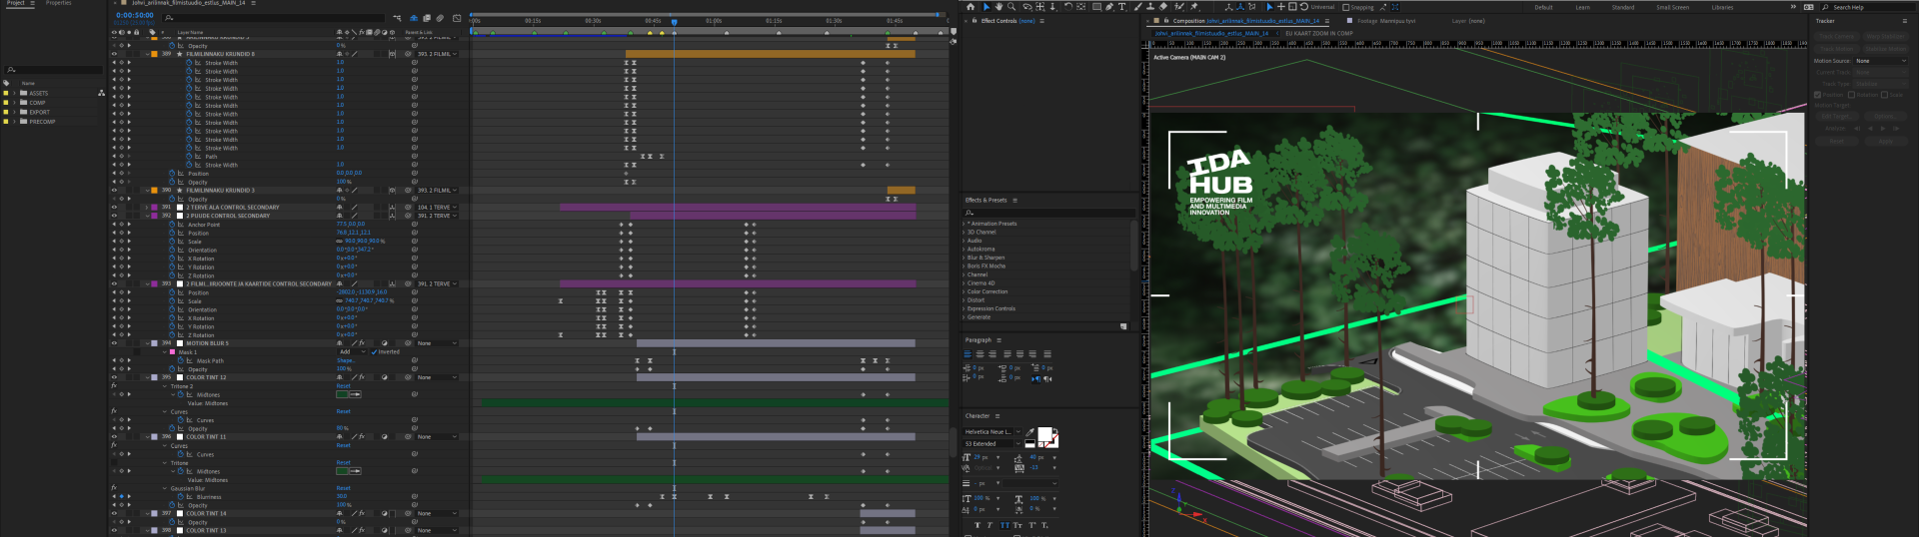Open the Motion Source dropdown in Tracker
1919x537 pixels.
1880,61
